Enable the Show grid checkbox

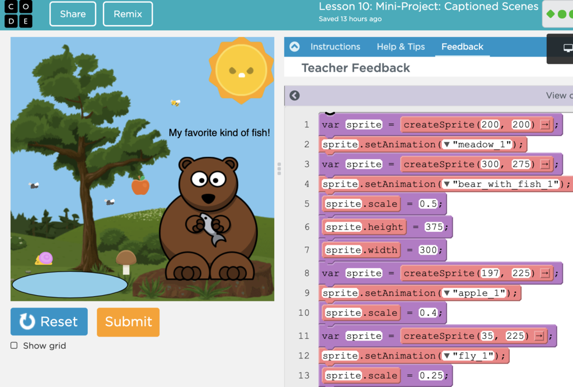click(x=14, y=346)
